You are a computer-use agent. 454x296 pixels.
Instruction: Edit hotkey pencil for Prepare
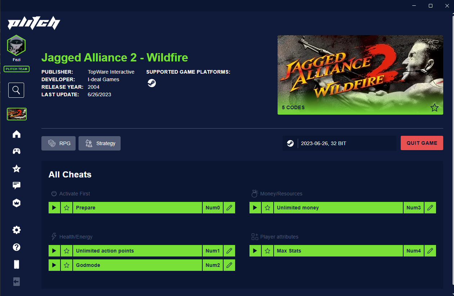229,208
